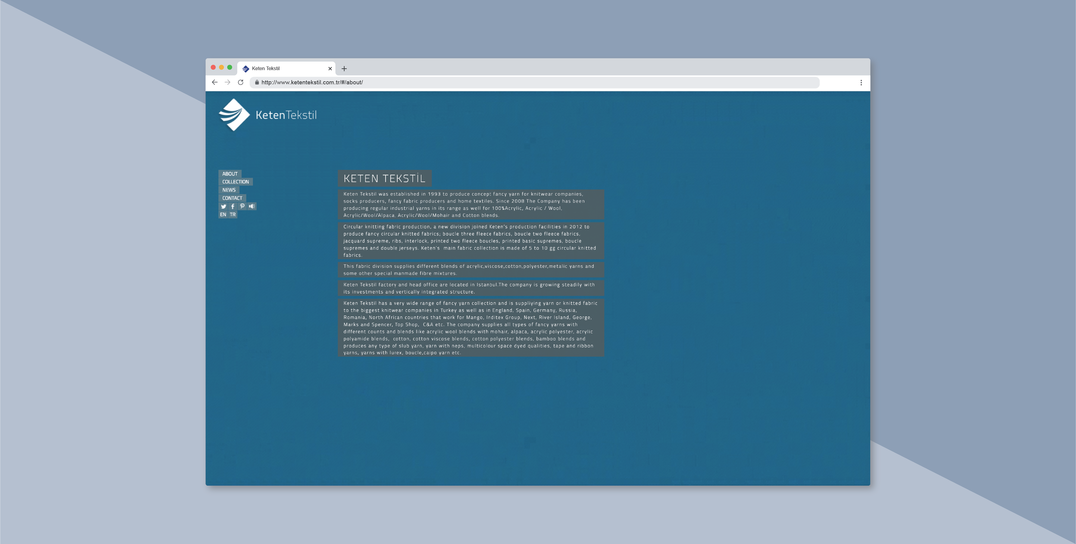Click the red window close button
The width and height of the screenshot is (1076, 544).
(x=213, y=67)
